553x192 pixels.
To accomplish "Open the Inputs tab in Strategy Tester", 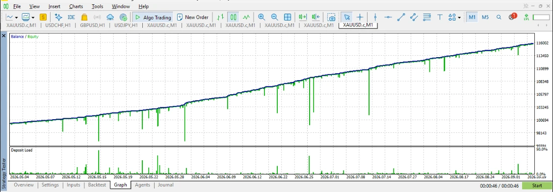I will 74,185.
